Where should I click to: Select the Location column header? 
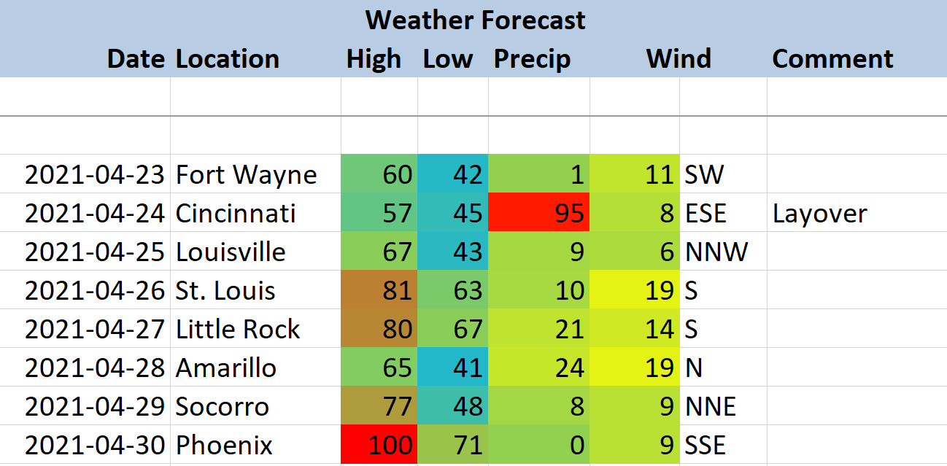click(228, 58)
